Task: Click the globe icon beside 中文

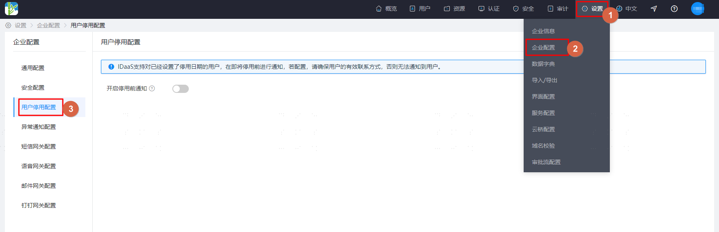Action: [x=619, y=9]
